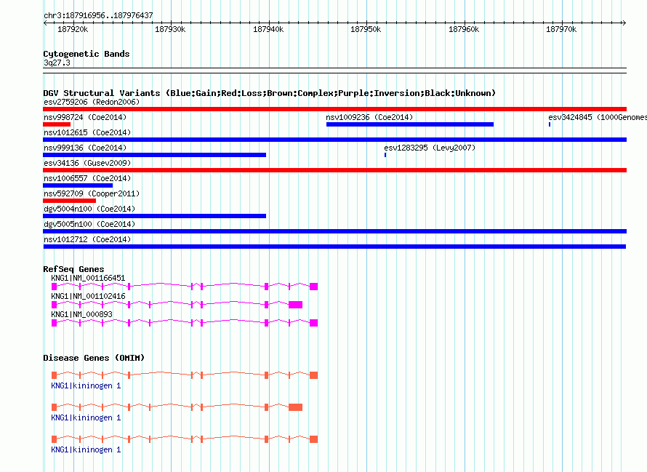Image resolution: width=647 pixels, height=472 pixels.
Task: Click the esv34136 (Gusev2009) red bar
Action: coord(334,170)
